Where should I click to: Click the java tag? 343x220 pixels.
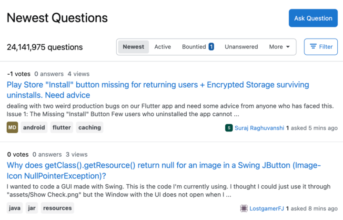15,208
